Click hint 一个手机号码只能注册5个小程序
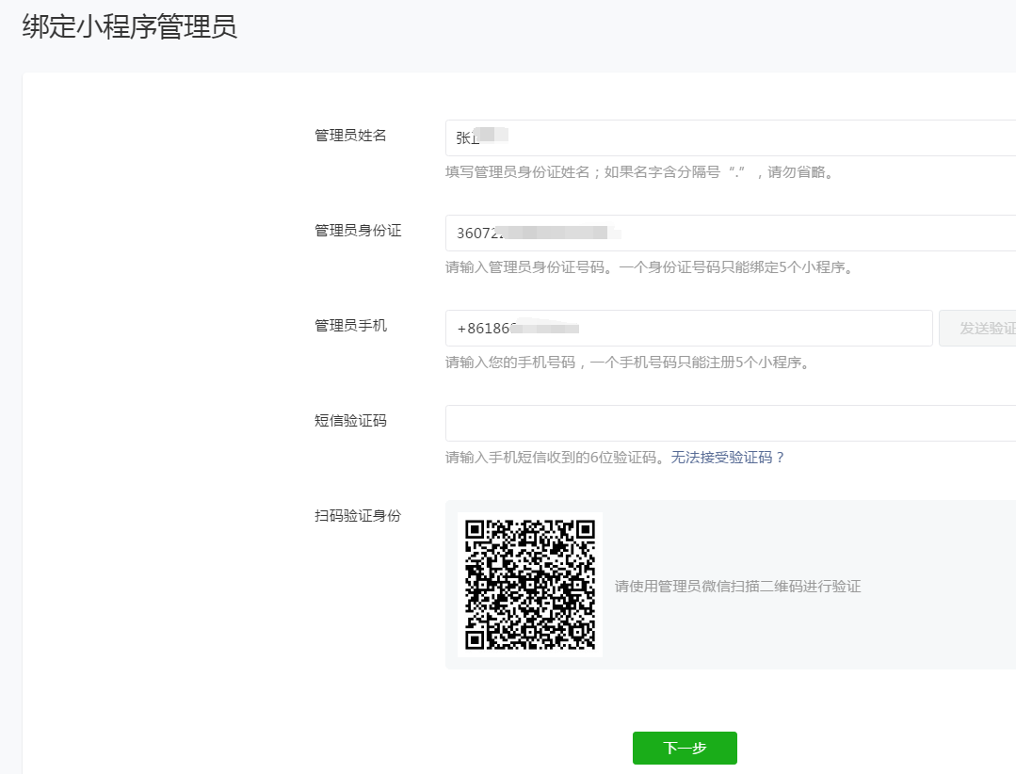This screenshot has height=774, width=1016. [x=700, y=363]
